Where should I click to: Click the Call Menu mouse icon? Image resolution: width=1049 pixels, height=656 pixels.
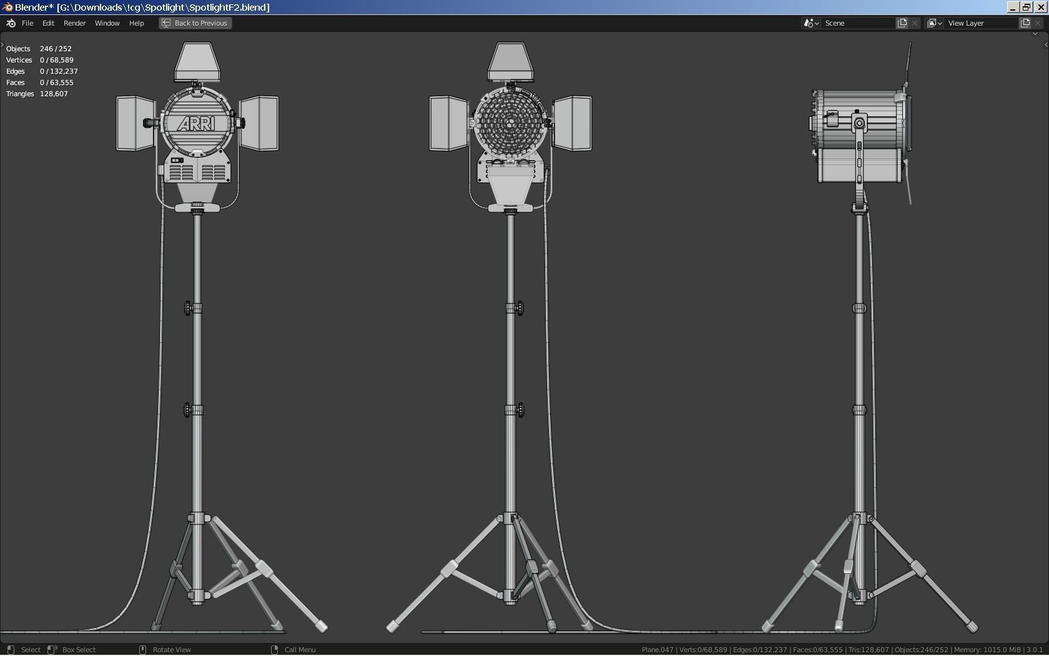[274, 650]
